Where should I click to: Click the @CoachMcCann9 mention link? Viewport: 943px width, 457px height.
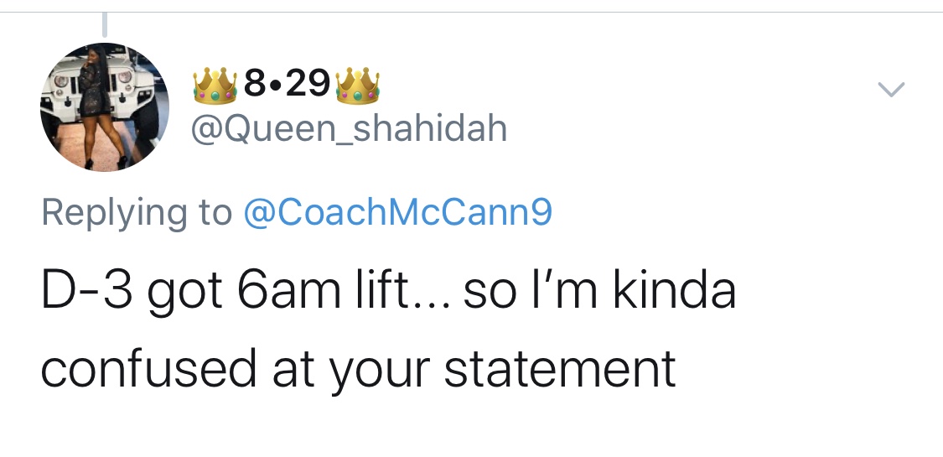coord(396,212)
